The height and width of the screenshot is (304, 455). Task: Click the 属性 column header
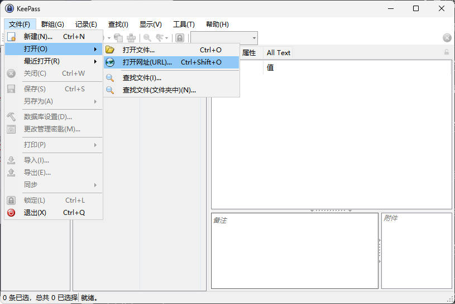pos(249,53)
